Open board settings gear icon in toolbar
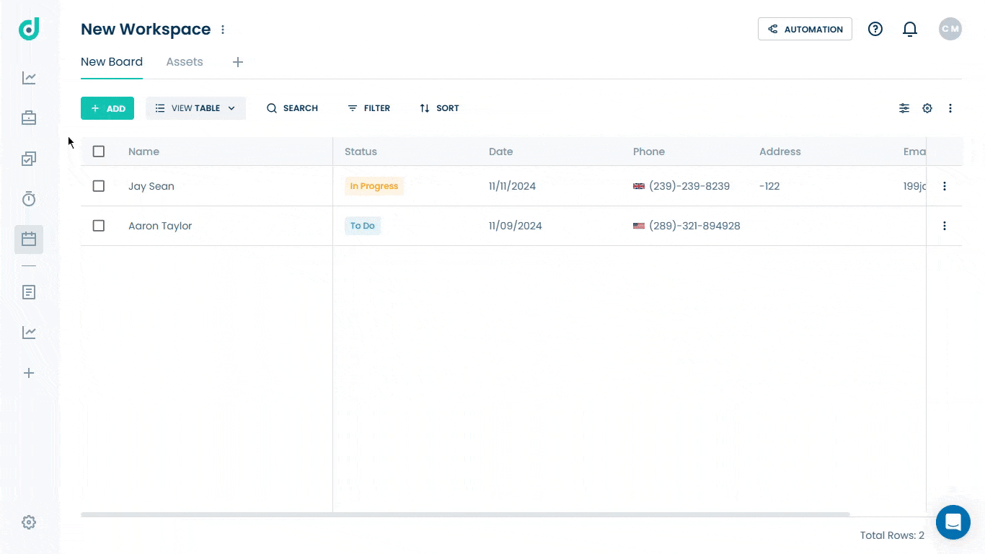Screen dimensions: 985x554 coord(927,108)
